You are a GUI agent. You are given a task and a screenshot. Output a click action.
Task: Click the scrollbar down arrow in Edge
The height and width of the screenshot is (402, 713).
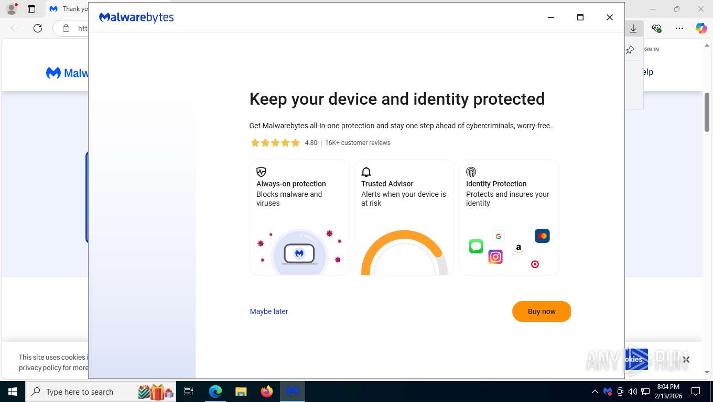[x=707, y=372]
